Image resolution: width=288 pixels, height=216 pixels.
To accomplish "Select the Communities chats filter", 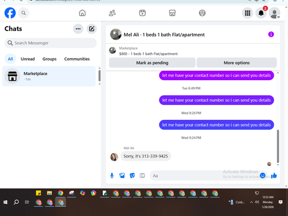I will click(77, 59).
